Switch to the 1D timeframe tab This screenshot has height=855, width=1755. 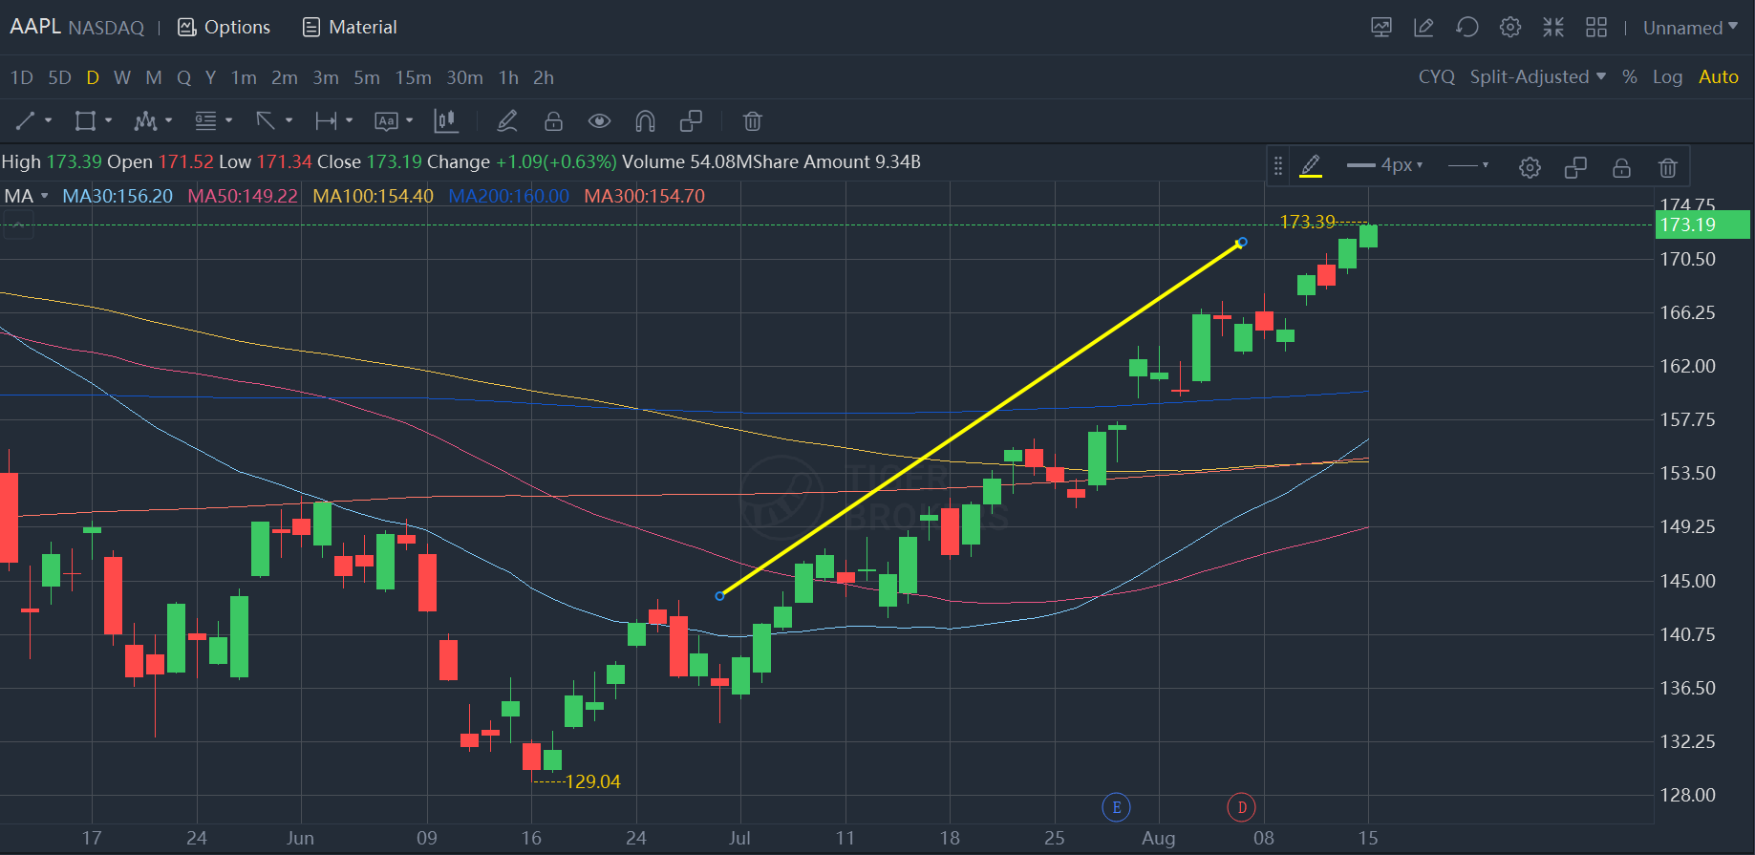point(21,77)
